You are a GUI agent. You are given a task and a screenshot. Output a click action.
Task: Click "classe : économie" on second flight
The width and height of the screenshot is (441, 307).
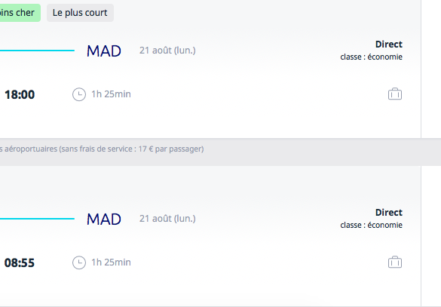click(x=371, y=225)
